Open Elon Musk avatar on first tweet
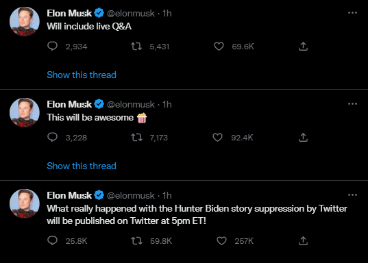Image resolution: width=368 pixels, height=263 pixels. [x=25, y=21]
